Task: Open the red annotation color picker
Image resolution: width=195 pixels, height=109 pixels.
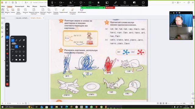Action: coord(7,53)
